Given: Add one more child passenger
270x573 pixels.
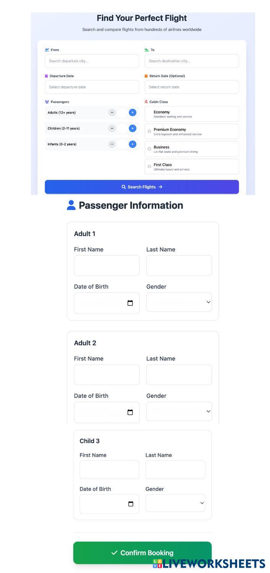Looking at the screenshot, I should (x=133, y=128).
